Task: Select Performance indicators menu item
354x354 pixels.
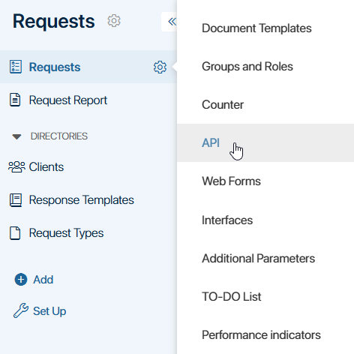Action: click(261, 335)
